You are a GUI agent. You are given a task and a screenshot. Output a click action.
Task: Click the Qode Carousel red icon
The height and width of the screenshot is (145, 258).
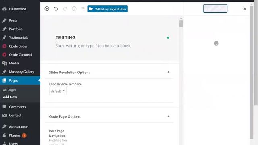coord(4,55)
